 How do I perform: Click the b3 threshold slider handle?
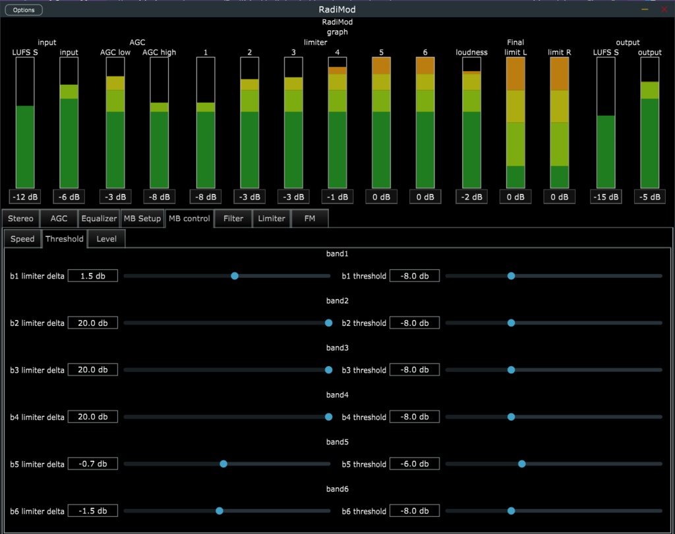coord(511,370)
